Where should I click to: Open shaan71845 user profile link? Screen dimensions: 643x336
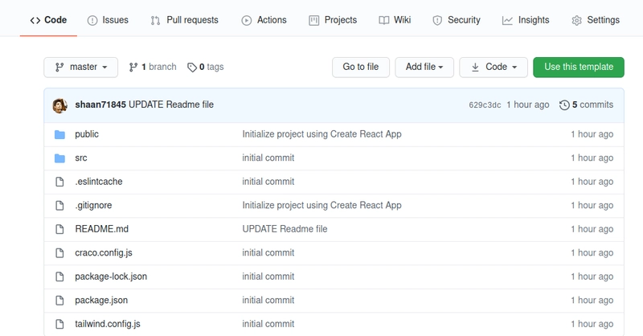coord(100,104)
